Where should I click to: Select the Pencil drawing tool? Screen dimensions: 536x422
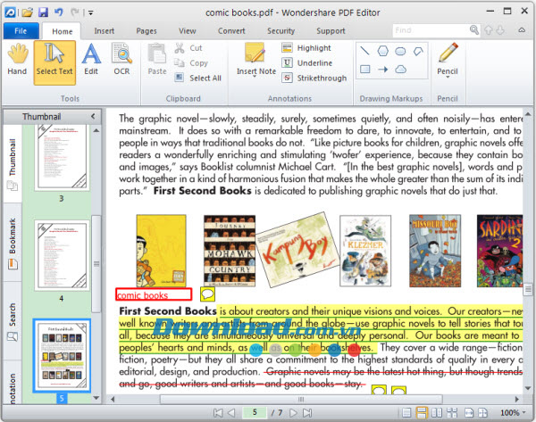448,58
